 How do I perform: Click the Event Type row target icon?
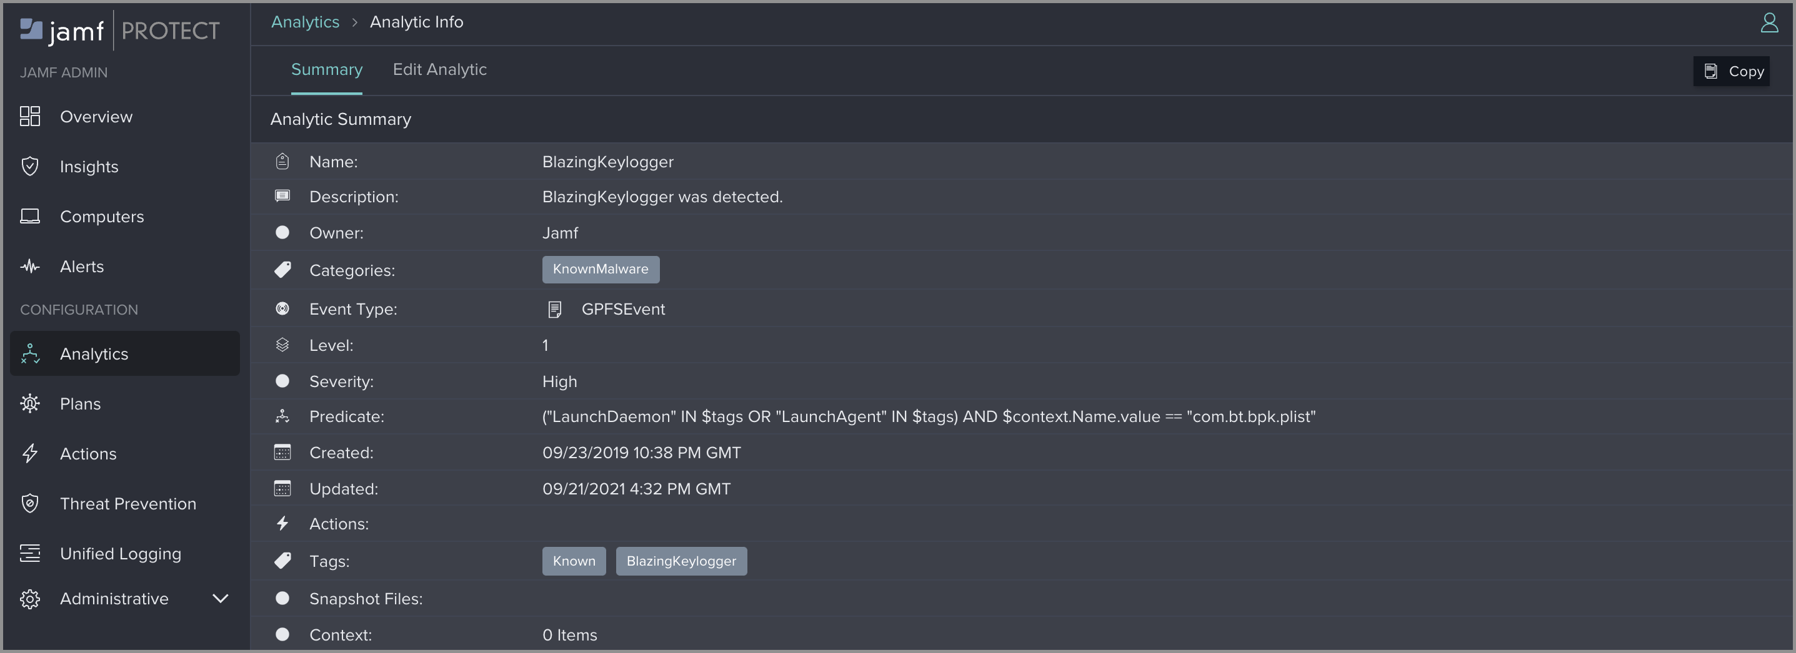(x=282, y=308)
